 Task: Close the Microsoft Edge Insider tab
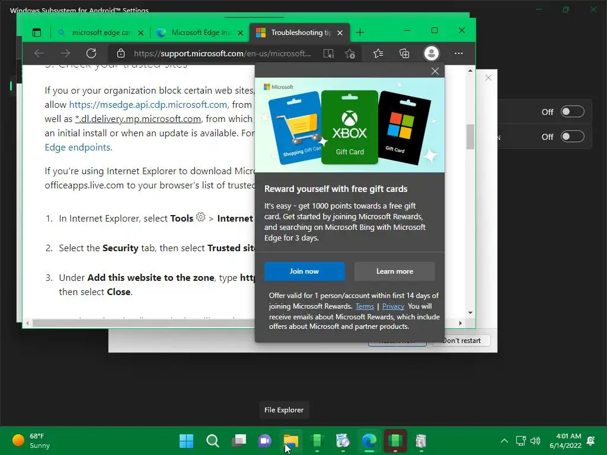click(x=241, y=33)
